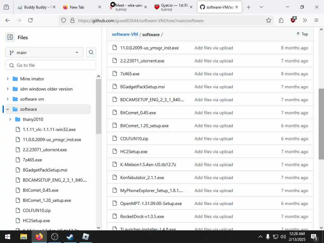Open a new browser tab
This screenshot has height=243, width=324.
click(x=249, y=7)
